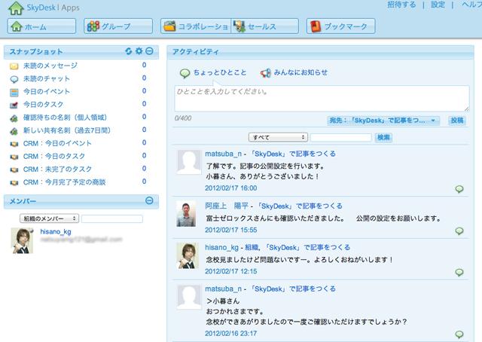Click the member search input field
Viewport: 482px width, 342px height.
[x=112, y=218]
